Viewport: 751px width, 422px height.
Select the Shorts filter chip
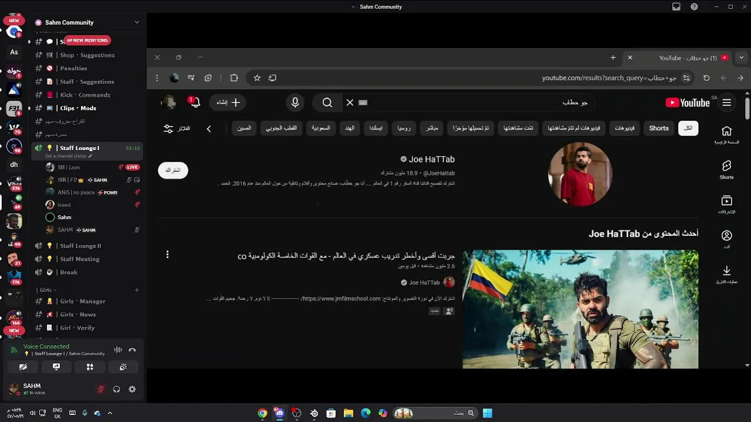(659, 128)
